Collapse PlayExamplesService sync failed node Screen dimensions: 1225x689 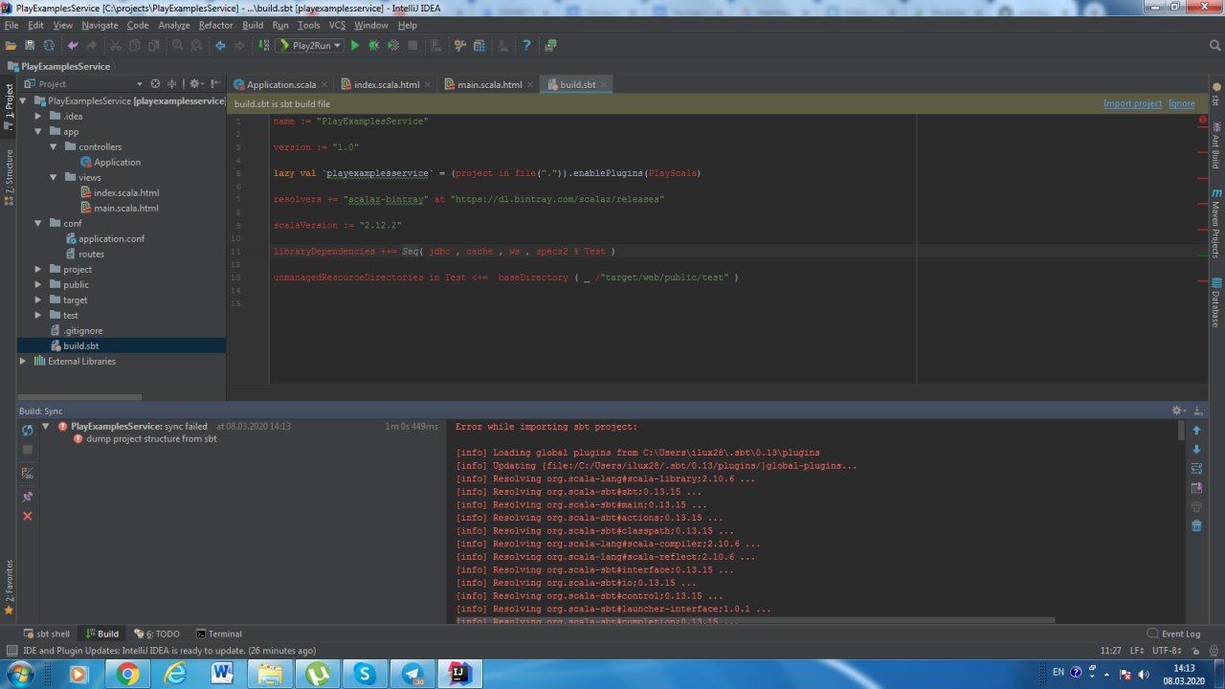pyautogui.click(x=47, y=426)
